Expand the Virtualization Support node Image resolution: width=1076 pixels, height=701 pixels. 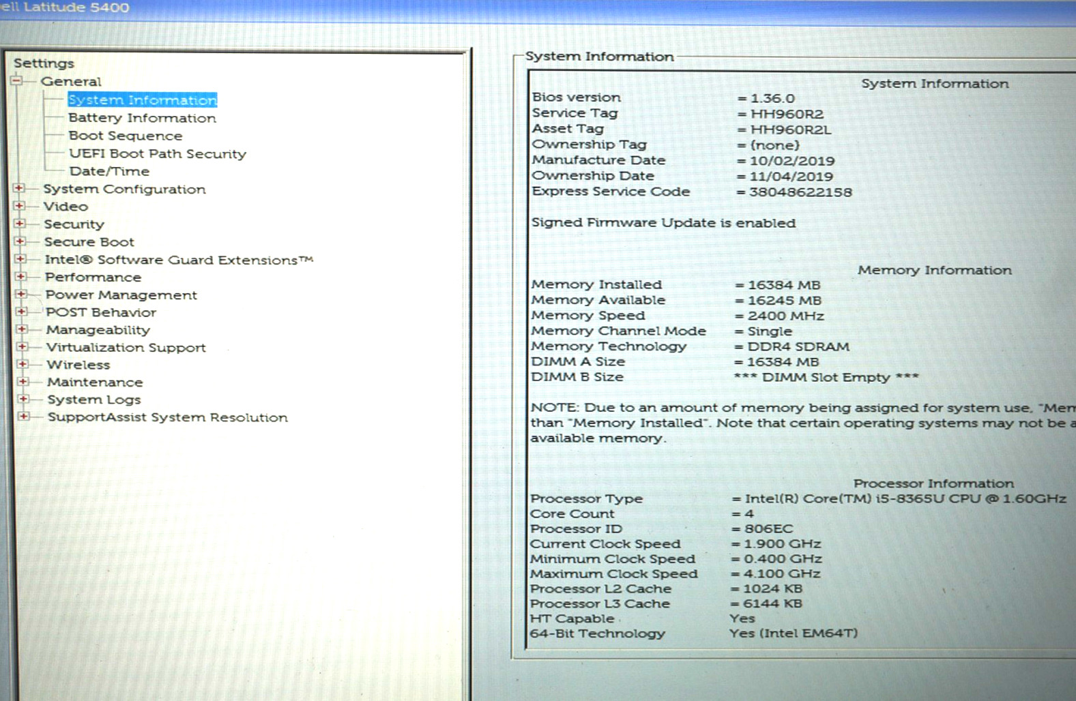pos(23,346)
